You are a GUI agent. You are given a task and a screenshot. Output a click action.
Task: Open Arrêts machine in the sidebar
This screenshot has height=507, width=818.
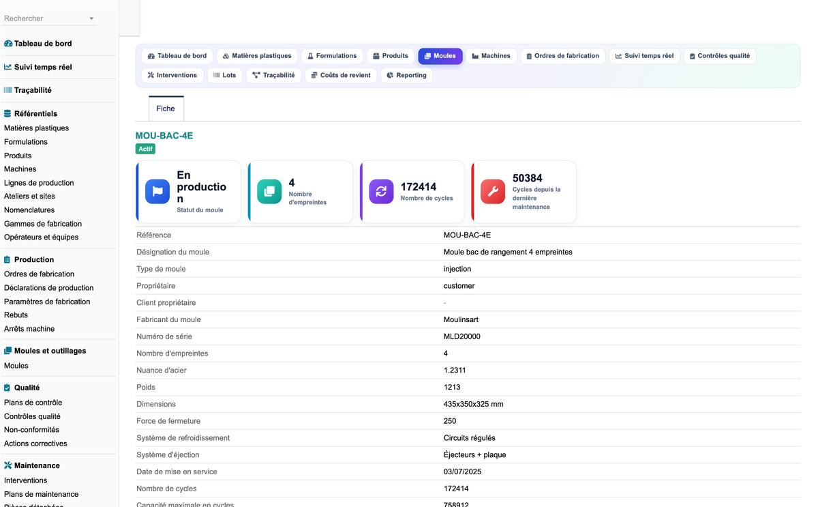[x=29, y=329]
